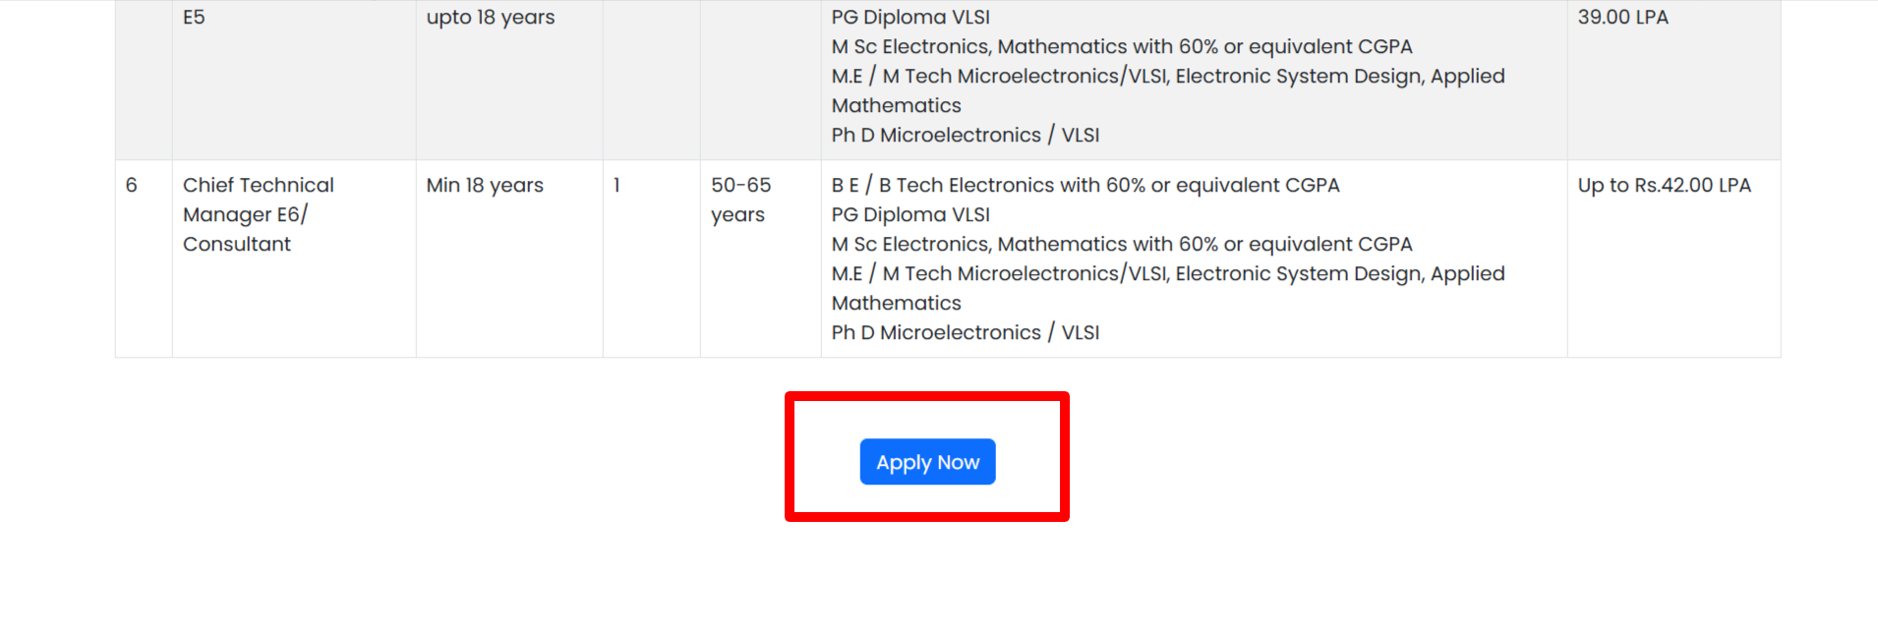Click the M.E / M Tech Microelectronics line in row 6
This screenshot has height=632, width=1878.
click(x=1167, y=273)
